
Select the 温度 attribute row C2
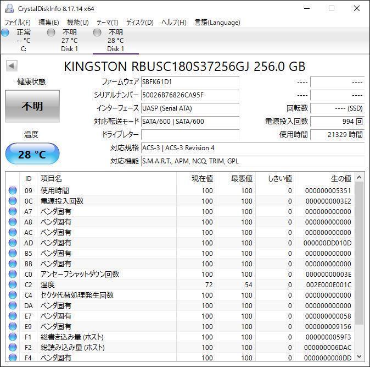(180, 284)
